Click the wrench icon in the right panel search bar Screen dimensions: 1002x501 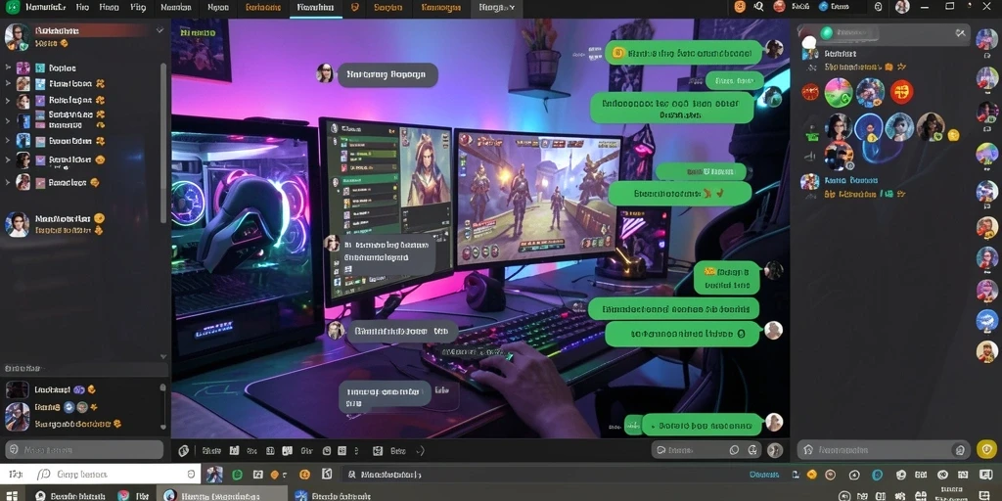click(x=960, y=32)
